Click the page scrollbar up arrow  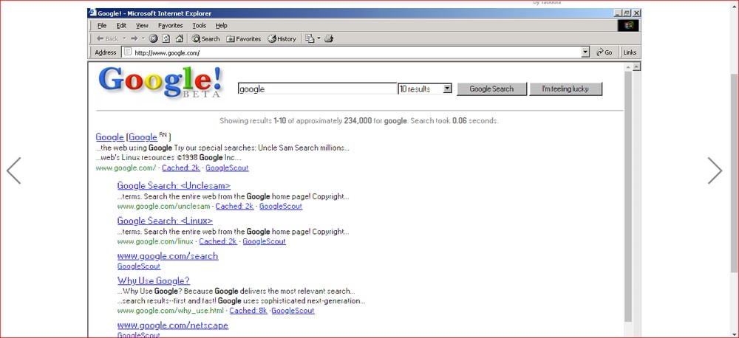[x=637, y=67]
